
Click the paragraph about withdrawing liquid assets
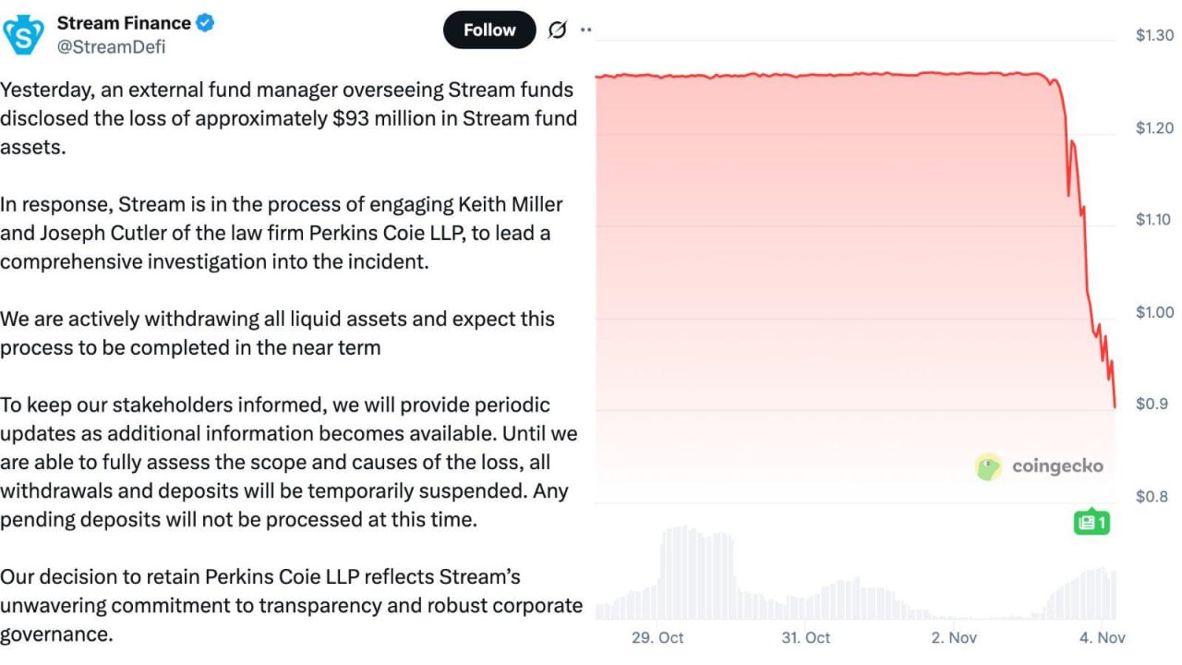coord(277,332)
